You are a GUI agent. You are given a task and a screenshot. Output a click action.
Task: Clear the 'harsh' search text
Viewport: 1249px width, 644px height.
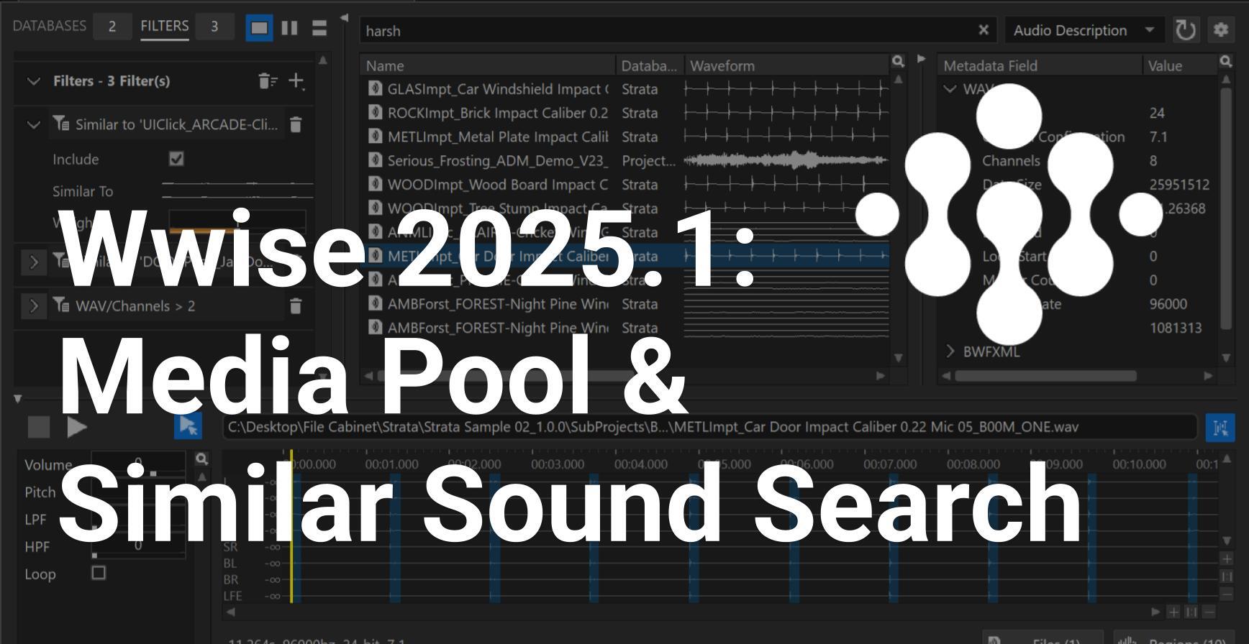[x=984, y=30]
